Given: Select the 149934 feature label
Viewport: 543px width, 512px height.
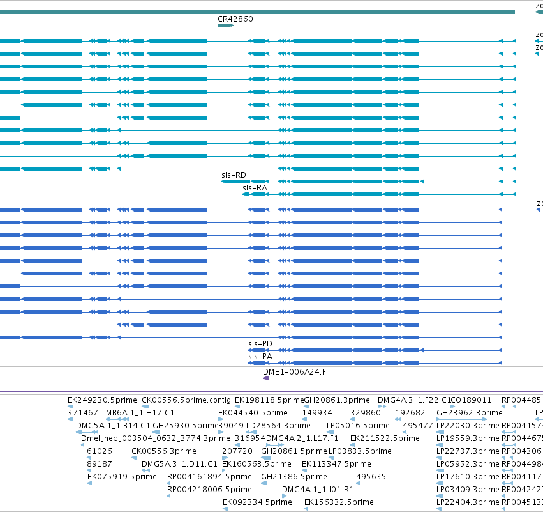Looking at the screenshot, I should (317, 413).
